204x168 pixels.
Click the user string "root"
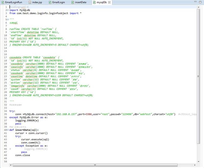click(105, 114)
